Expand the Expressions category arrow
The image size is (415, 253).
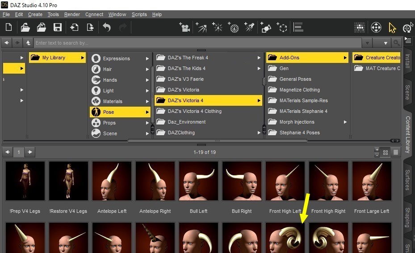click(x=147, y=58)
